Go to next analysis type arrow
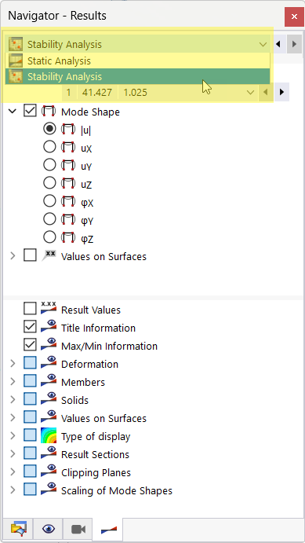The height and width of the screenshot is (543, 305). 294,44
